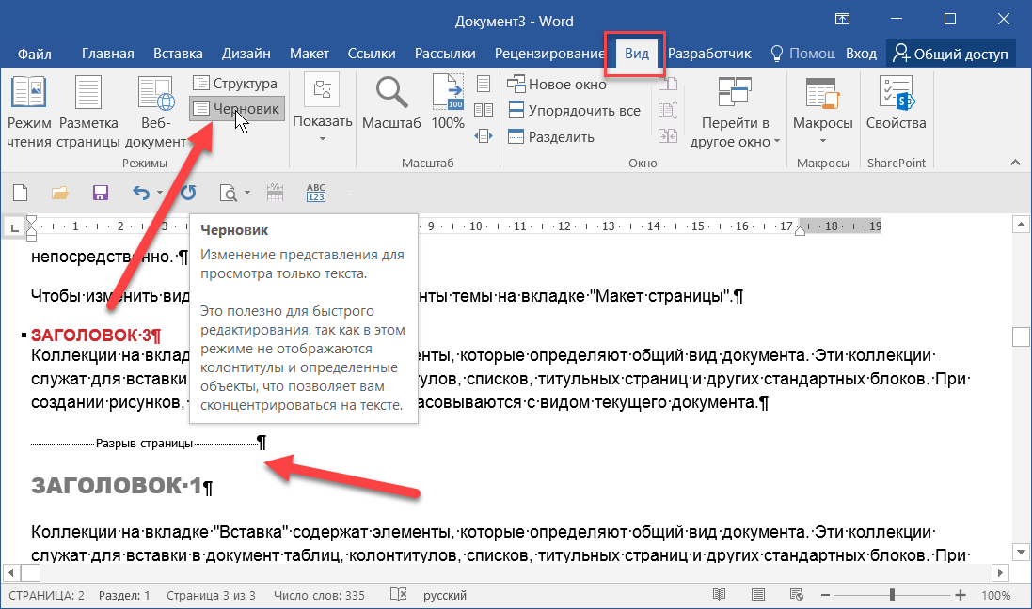
Task: Switch to Дизайн tab
Action: click(x=246, y=54)
